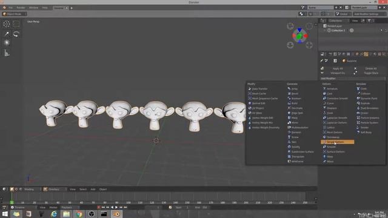Select the rotate tool

(16, 34)
